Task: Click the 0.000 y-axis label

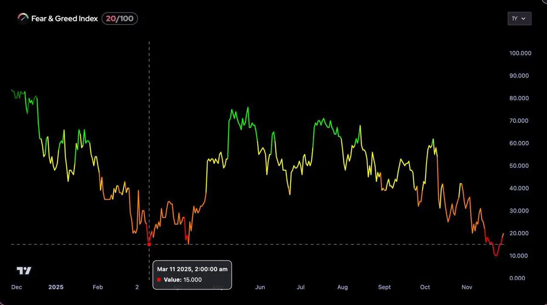Action: tap(517, 278)
